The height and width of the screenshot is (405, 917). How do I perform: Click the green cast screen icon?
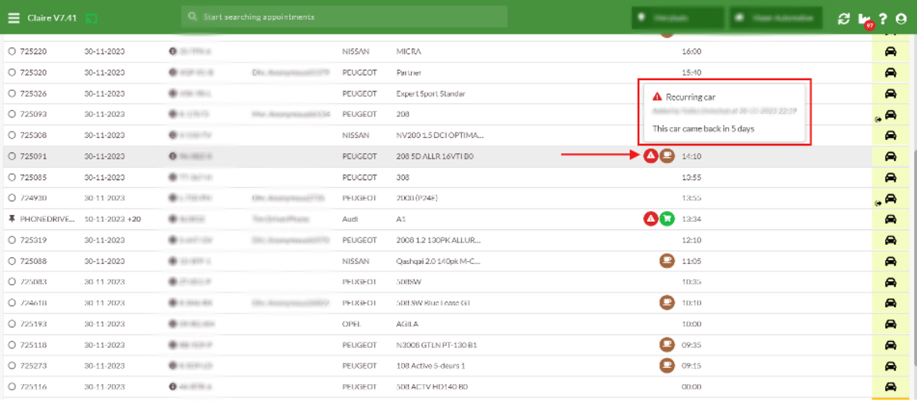pyautogui.click(x=91, y=18)
